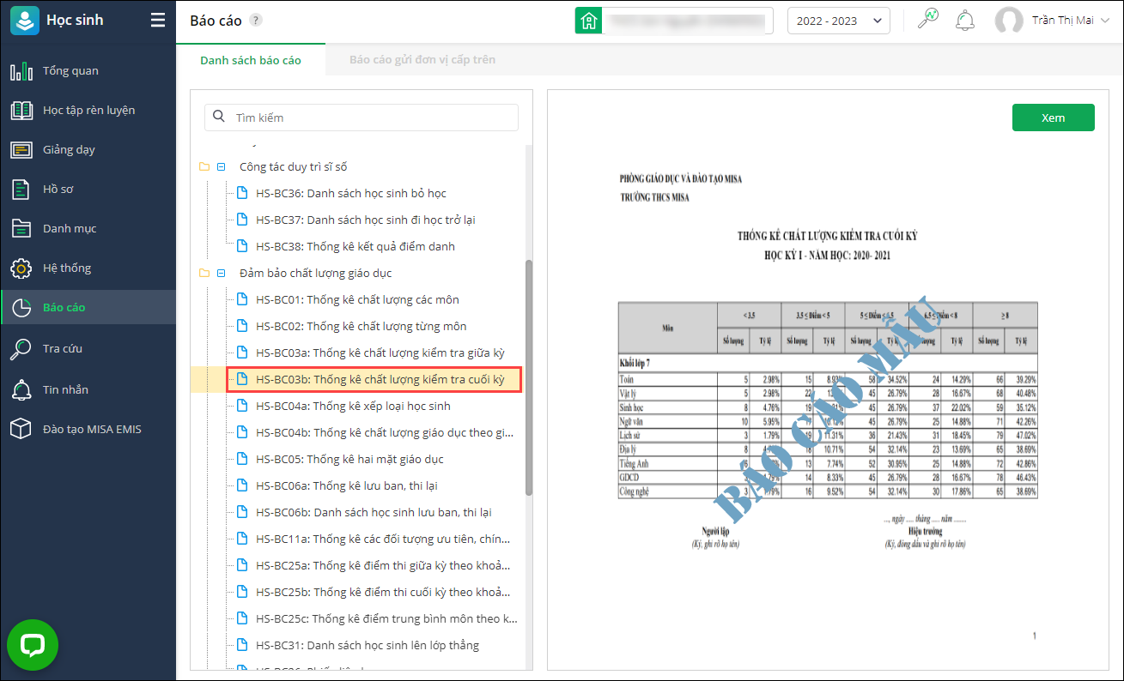This screenshot has width=1124, height=681.
Task: Select HS-BC38 Thống kê kết quả điểm danh
Action: 355,246
